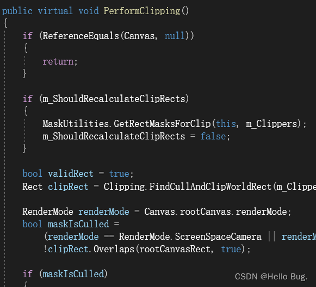Click rootCanvas property reference
This screenshot has height=287, width=316.
point(205,212)
